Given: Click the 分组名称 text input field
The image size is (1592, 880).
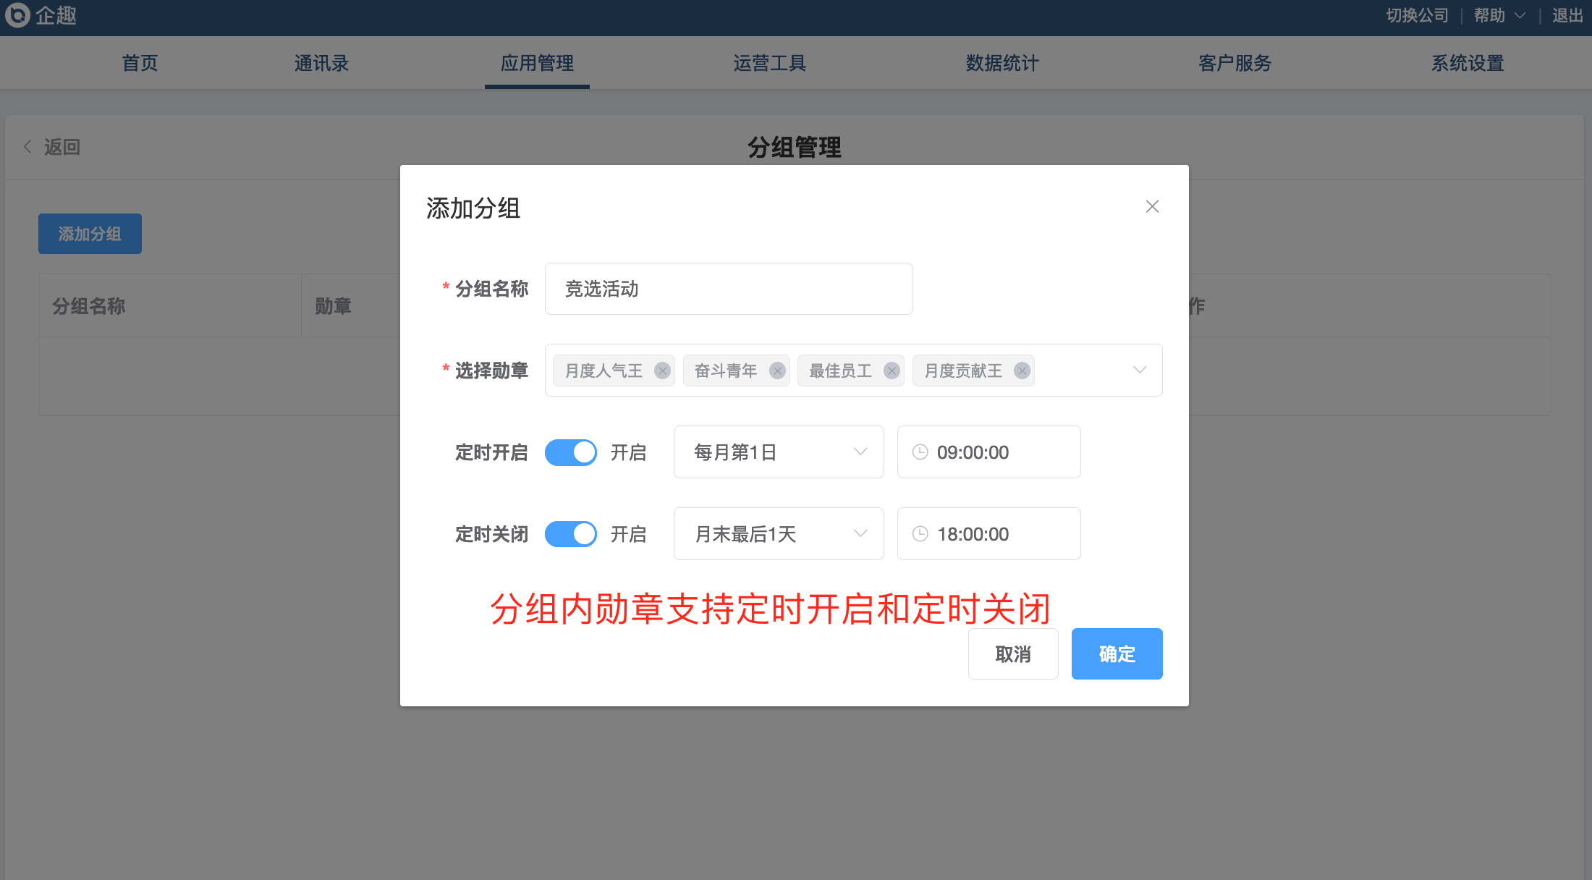Looking at the screenshot, I should point(728,289).
